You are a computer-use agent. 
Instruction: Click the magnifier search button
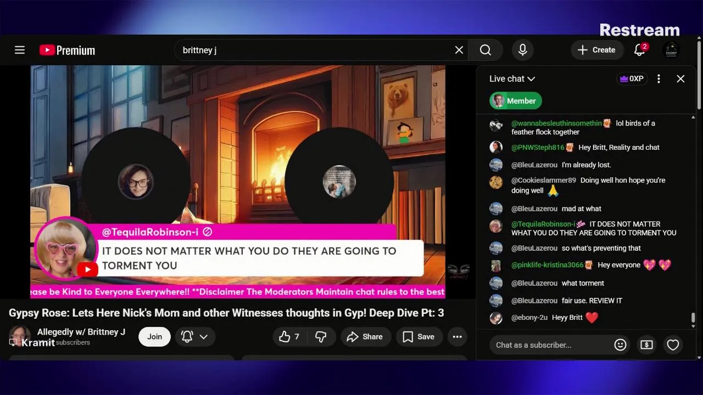point(486,50)
